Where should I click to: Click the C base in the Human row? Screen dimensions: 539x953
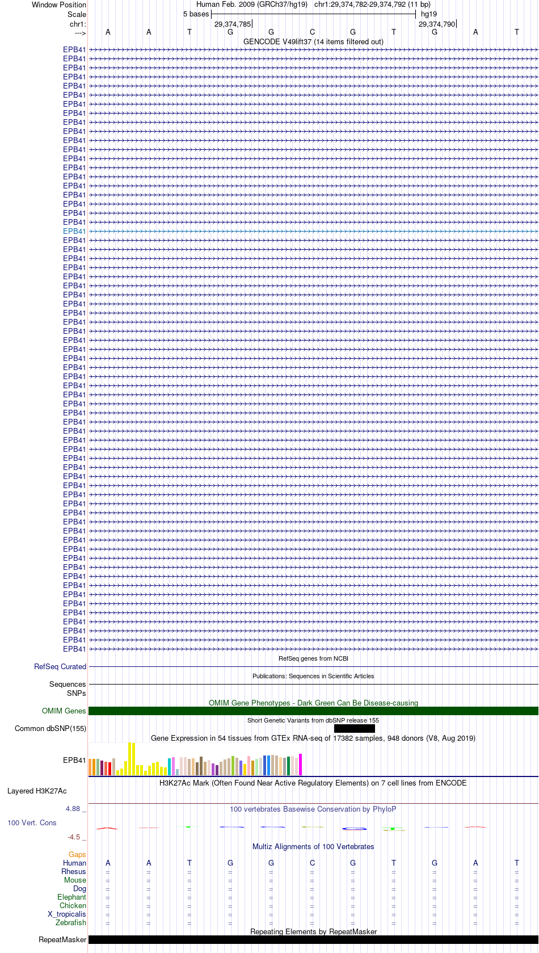pyautogui.click(x=312, y=863)
